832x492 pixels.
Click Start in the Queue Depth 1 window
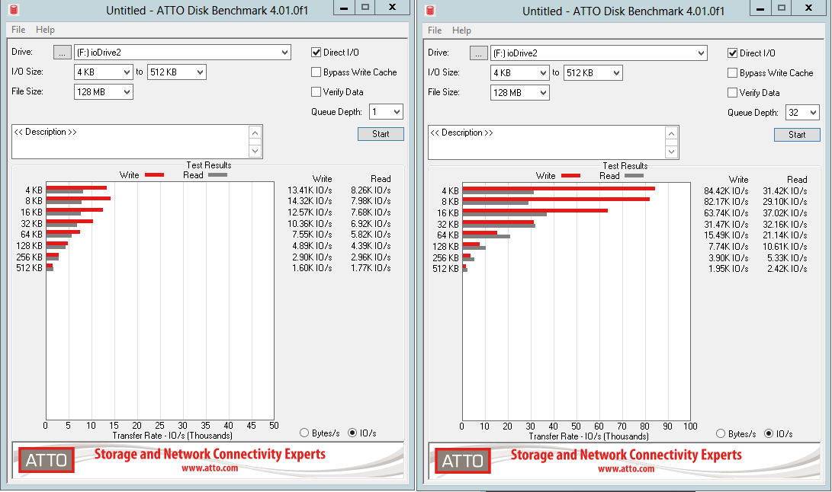tap(381, 134)
